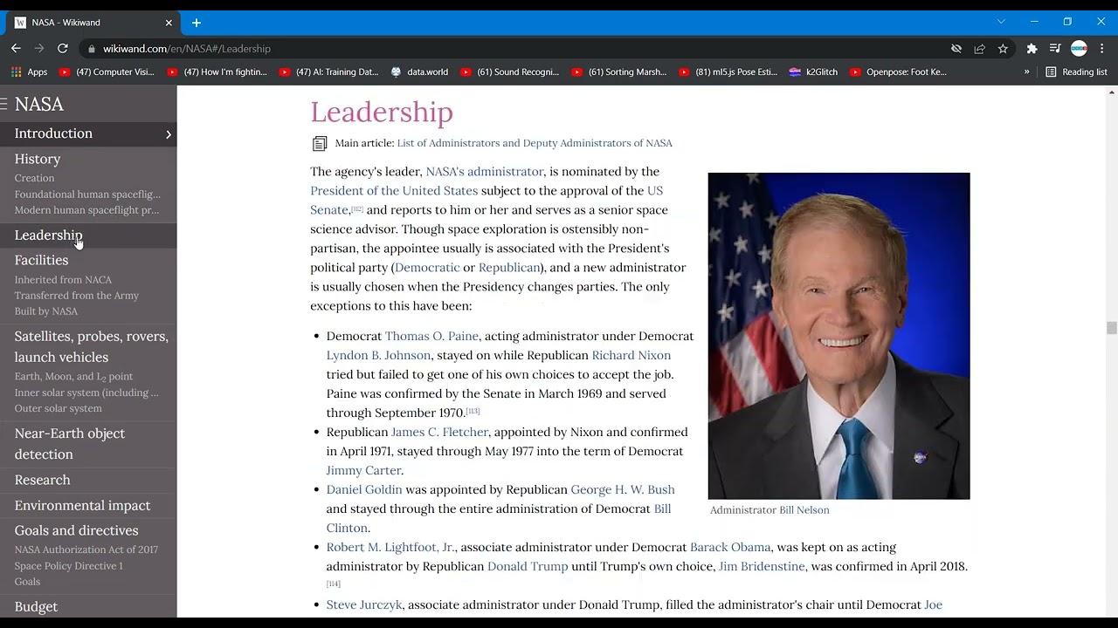Select Modern human spaceflight subsection
Viewport: 1118px width, 628px height.
point(86,210)
